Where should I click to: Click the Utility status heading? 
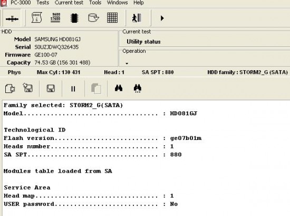[x=143, y=42]
